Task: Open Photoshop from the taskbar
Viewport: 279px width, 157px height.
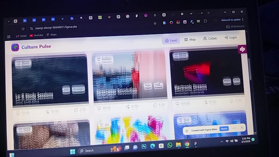Action: tap(144, 147)
